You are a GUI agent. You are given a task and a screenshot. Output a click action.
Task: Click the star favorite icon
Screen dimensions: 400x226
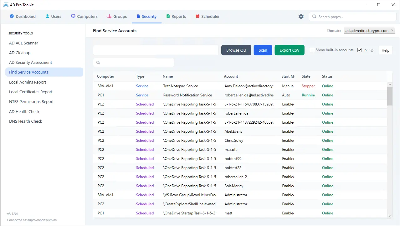click(372, 50)
